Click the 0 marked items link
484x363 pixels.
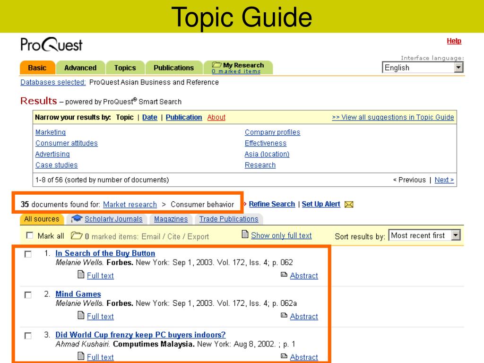(236, 71)
